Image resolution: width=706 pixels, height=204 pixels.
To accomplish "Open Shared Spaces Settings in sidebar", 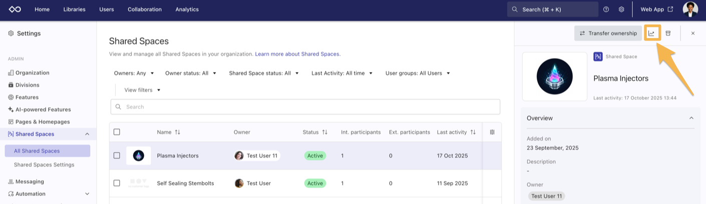I will [x=44, y=164].
